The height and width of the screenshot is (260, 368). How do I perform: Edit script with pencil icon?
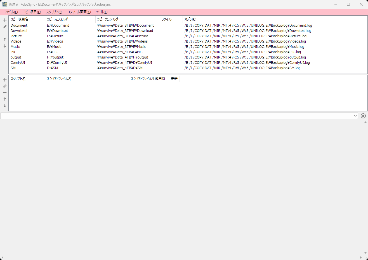pos(5,86)
